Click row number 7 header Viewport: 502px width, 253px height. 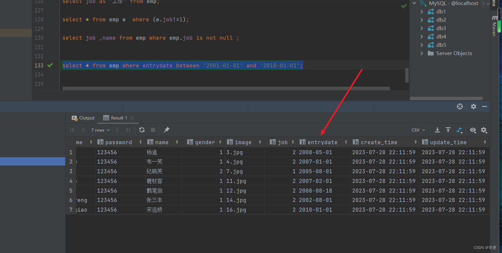click(71, 210)
